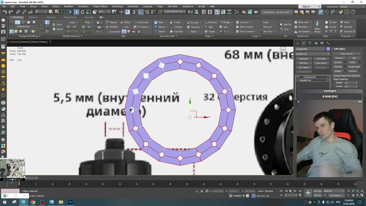Open the Rendering menu
This screenshot has width=366, height=206.
click(x=117, y=6)
